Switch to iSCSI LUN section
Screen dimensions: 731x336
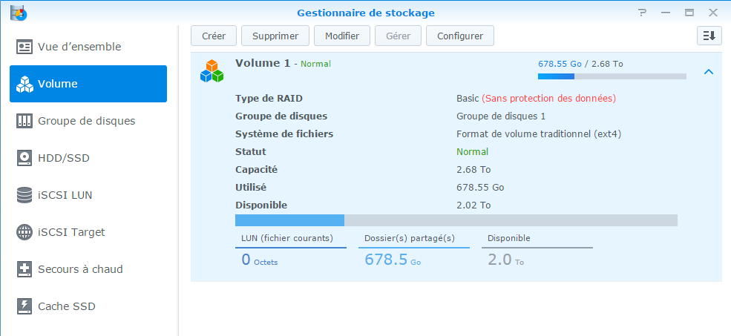click(x=88, y=195)
